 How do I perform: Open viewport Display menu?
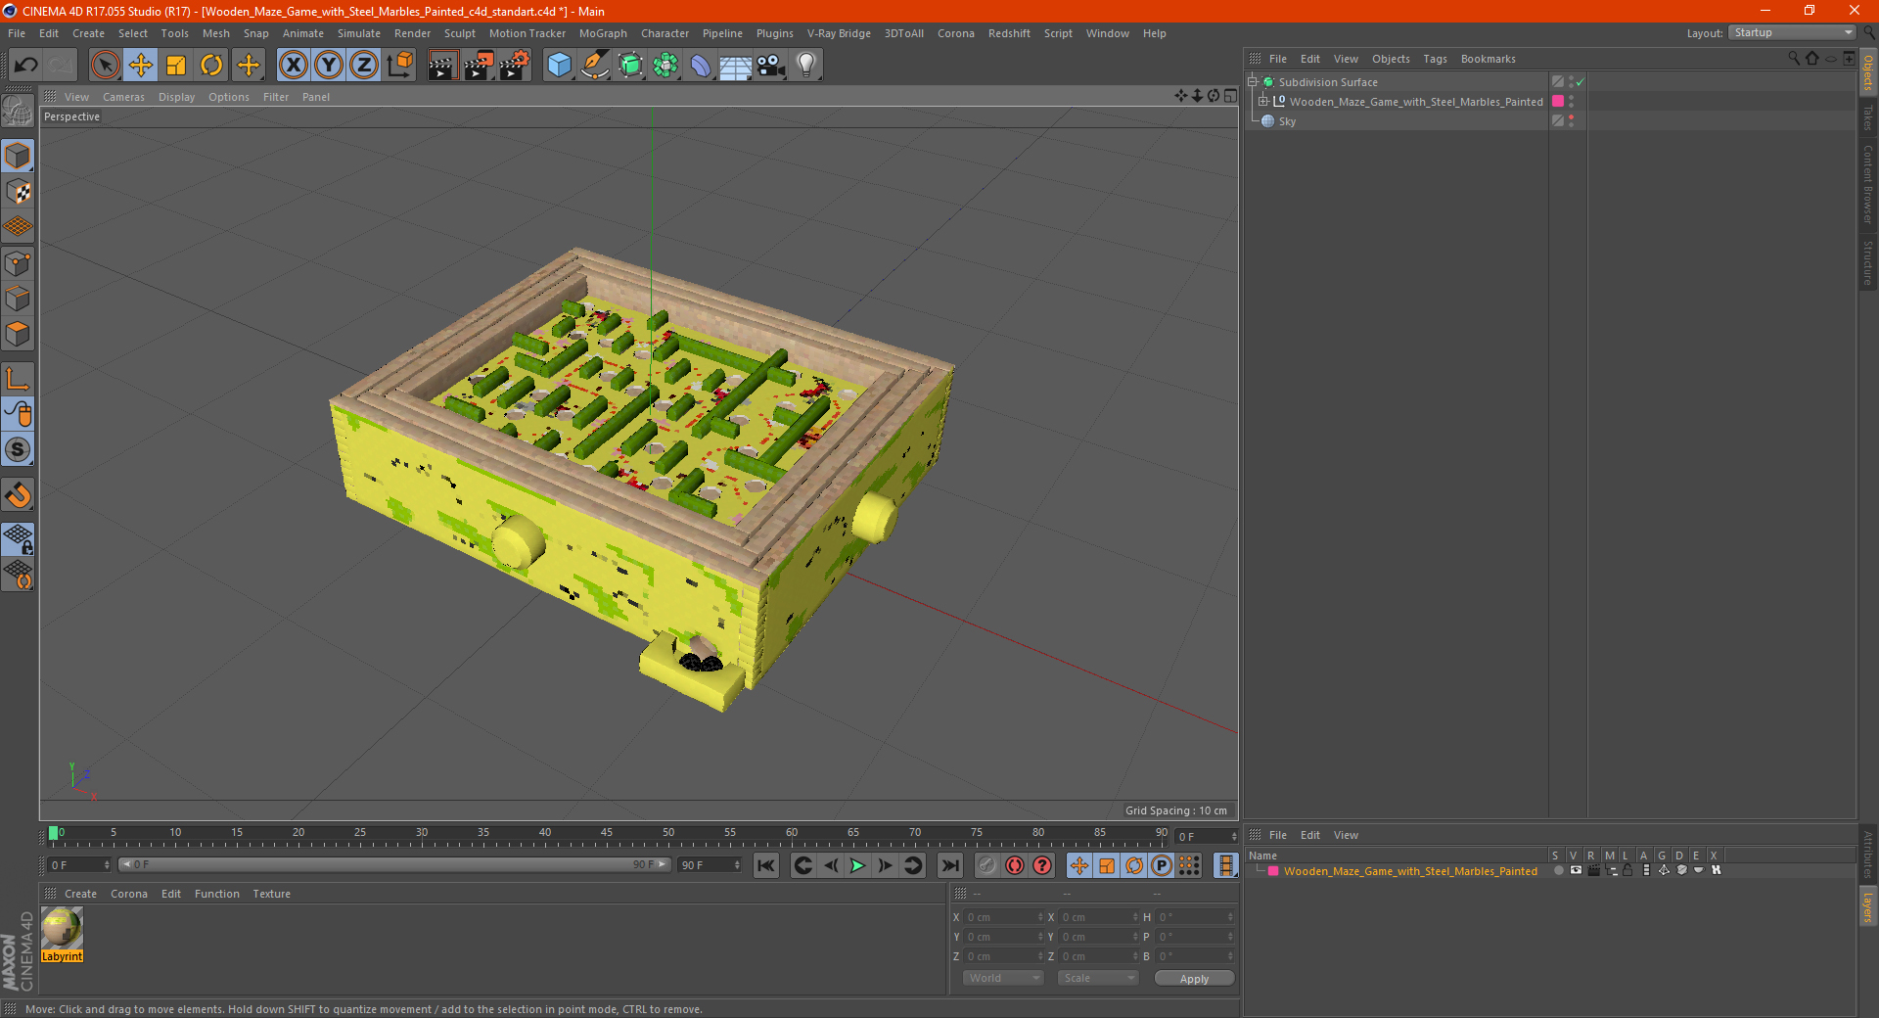click(x=176, y=97)
